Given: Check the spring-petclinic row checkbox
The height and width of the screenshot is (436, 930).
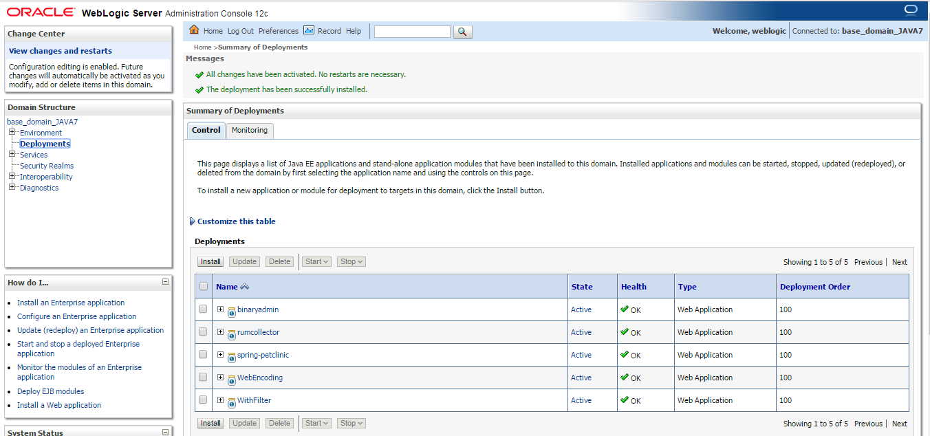Looking at the screenshot, I should [203, 354].
